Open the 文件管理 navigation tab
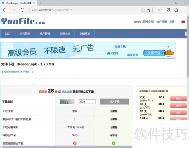This screenshot has height=148, width=189. [25, 34]
